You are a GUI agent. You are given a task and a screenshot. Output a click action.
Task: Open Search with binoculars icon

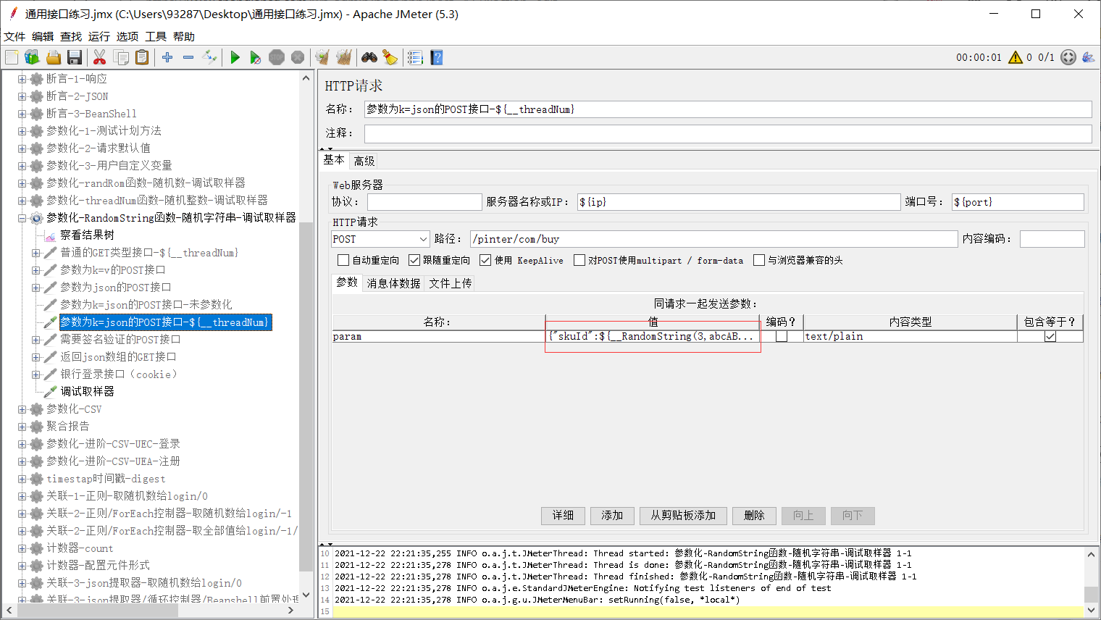[x=369, y=57]
